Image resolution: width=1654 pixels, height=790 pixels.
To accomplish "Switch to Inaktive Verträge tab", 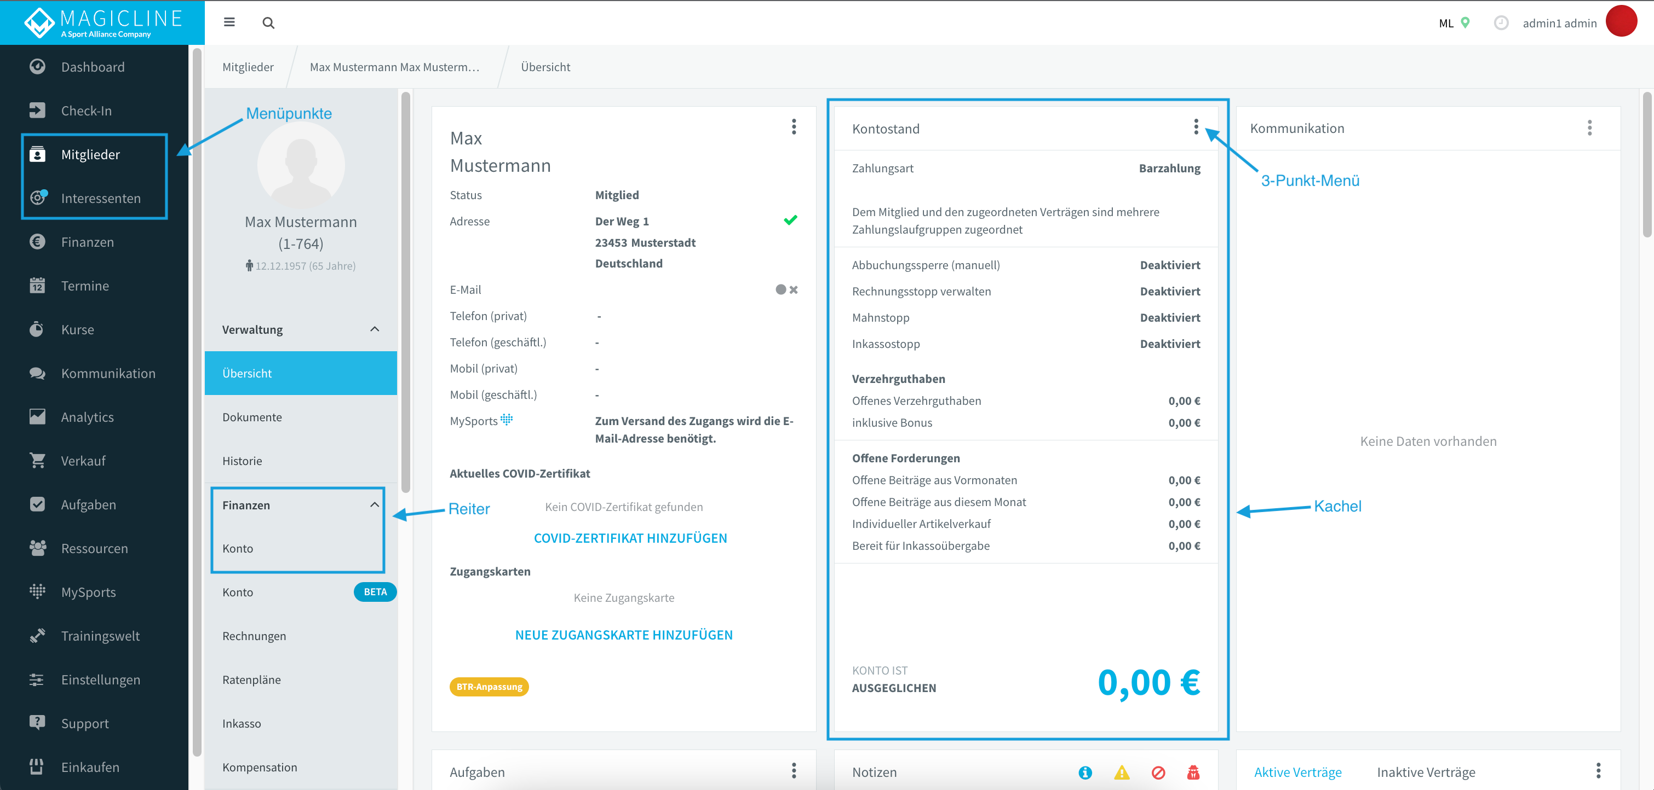I will pos(1426,772).
